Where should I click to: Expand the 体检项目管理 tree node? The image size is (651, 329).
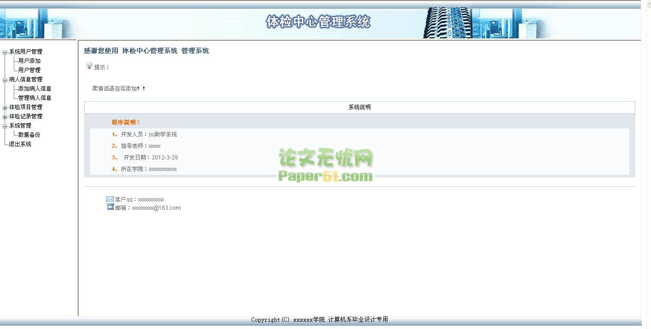pyautogui.click(x=5, y=108)
